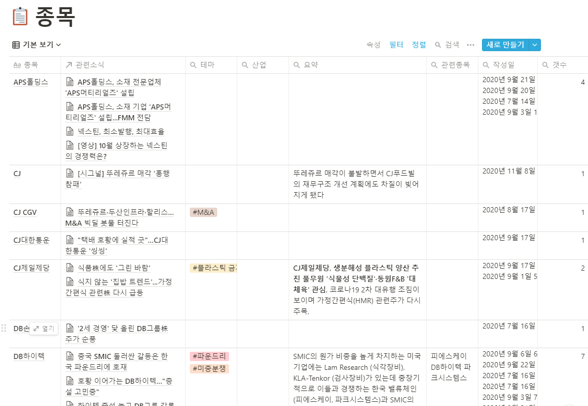
Task: Open article '[영상] 10월 상장하는 넥스틴의 경쟁력은?'
Action: pyautogui.click(x=116, y=151)
